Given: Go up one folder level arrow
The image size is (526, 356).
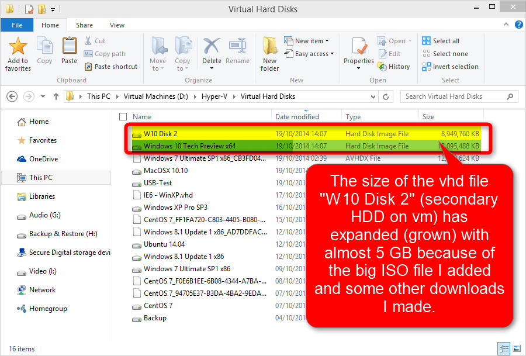Looking at the screenshot, I should click(56, 96).
